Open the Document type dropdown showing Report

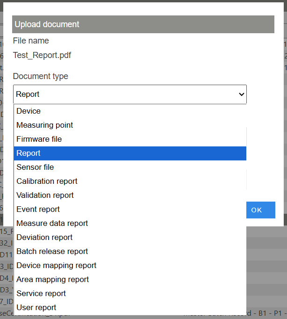click(130, 94)
